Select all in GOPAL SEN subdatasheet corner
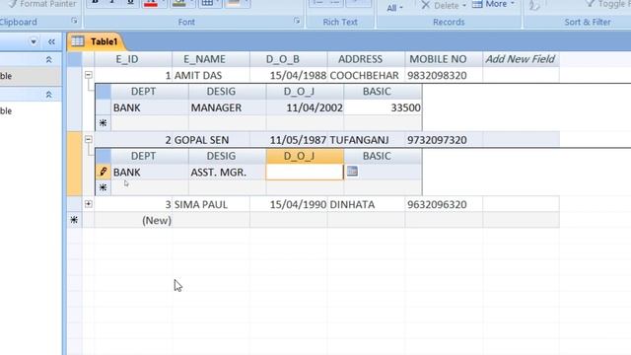 click(x=103, y=156)
